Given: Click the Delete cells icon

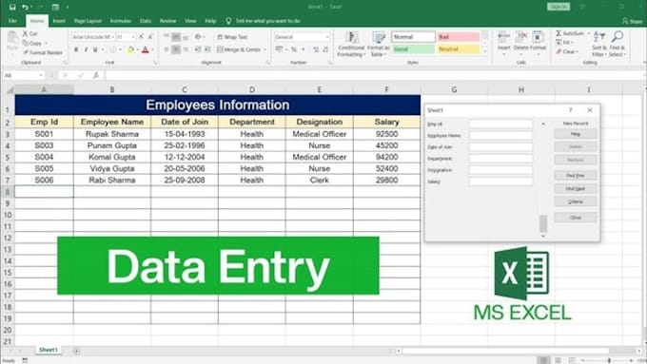Looking at the screenshot, I should coord(520,38).
